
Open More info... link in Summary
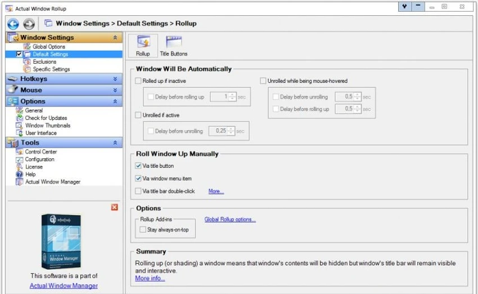coord(150,278)
